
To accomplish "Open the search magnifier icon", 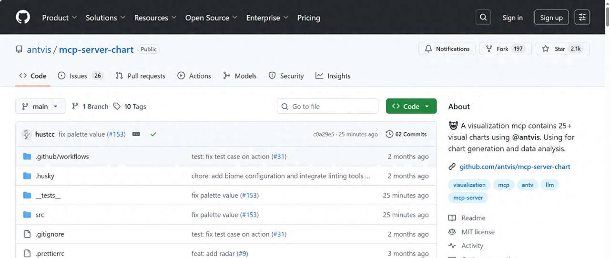I will click(x=483, y=18).
